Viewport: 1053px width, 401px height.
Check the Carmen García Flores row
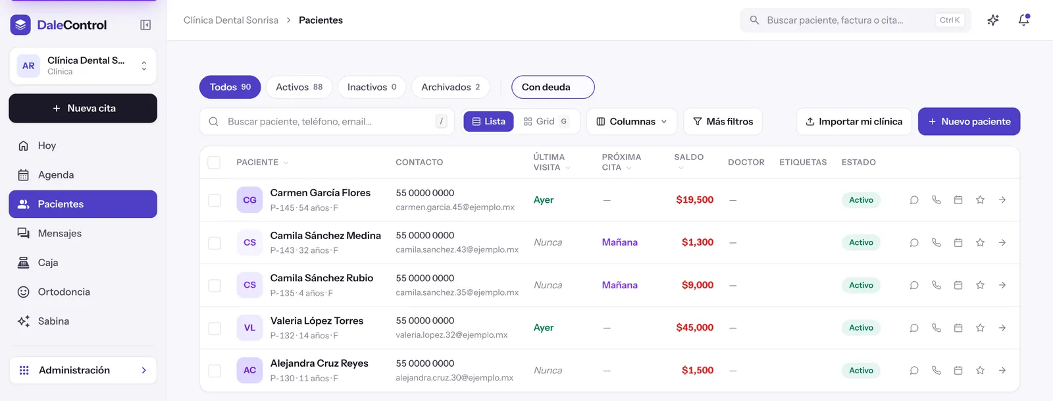tap(215, 200)
